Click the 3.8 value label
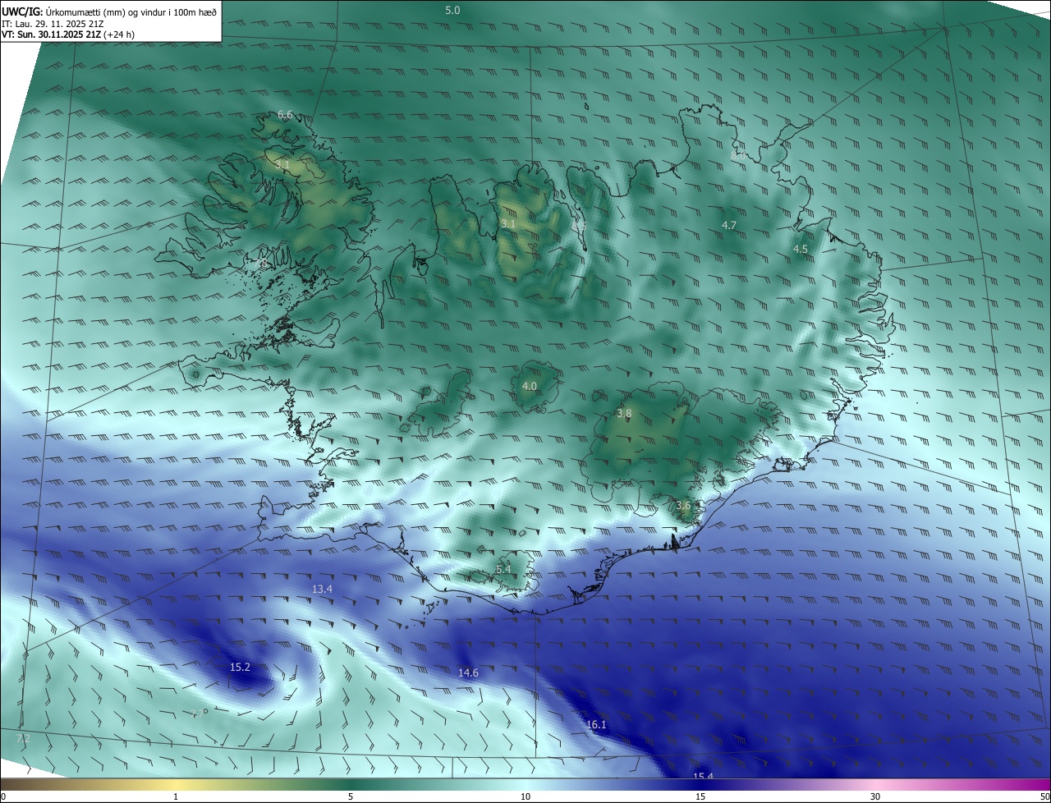This screenshot has height=803, width=1051. coord(624,414)
